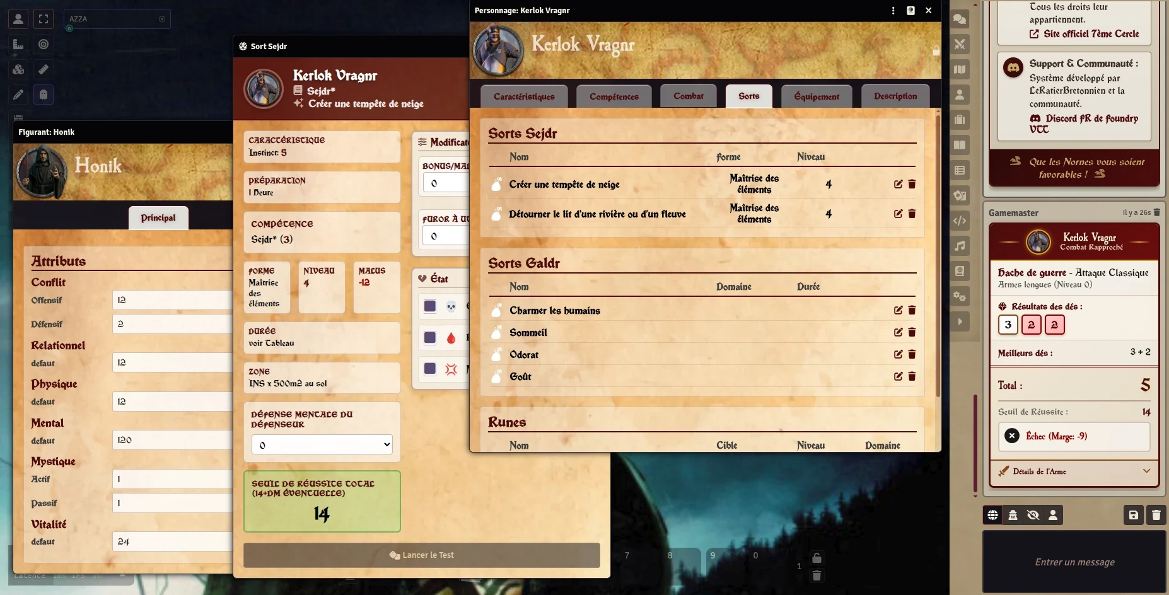Open the Combat Encounters sidebar tab
The height and width of the screenshot is (595, 1169).
pyautogui.click(x=960, y=44)
